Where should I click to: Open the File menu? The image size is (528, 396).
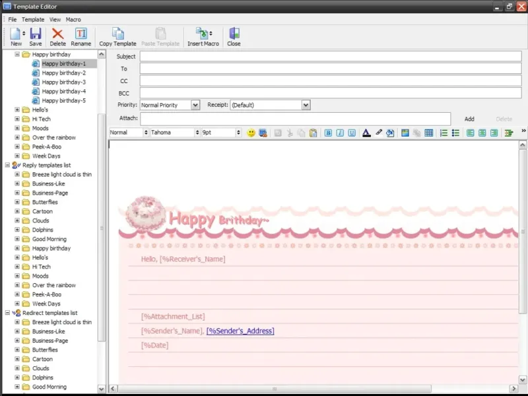[13, 20]
